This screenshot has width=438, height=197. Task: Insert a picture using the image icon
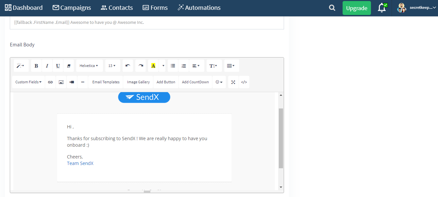61,82
